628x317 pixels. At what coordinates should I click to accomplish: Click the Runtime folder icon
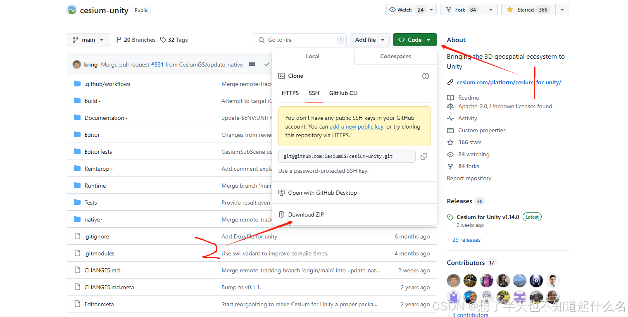point(77,186)
